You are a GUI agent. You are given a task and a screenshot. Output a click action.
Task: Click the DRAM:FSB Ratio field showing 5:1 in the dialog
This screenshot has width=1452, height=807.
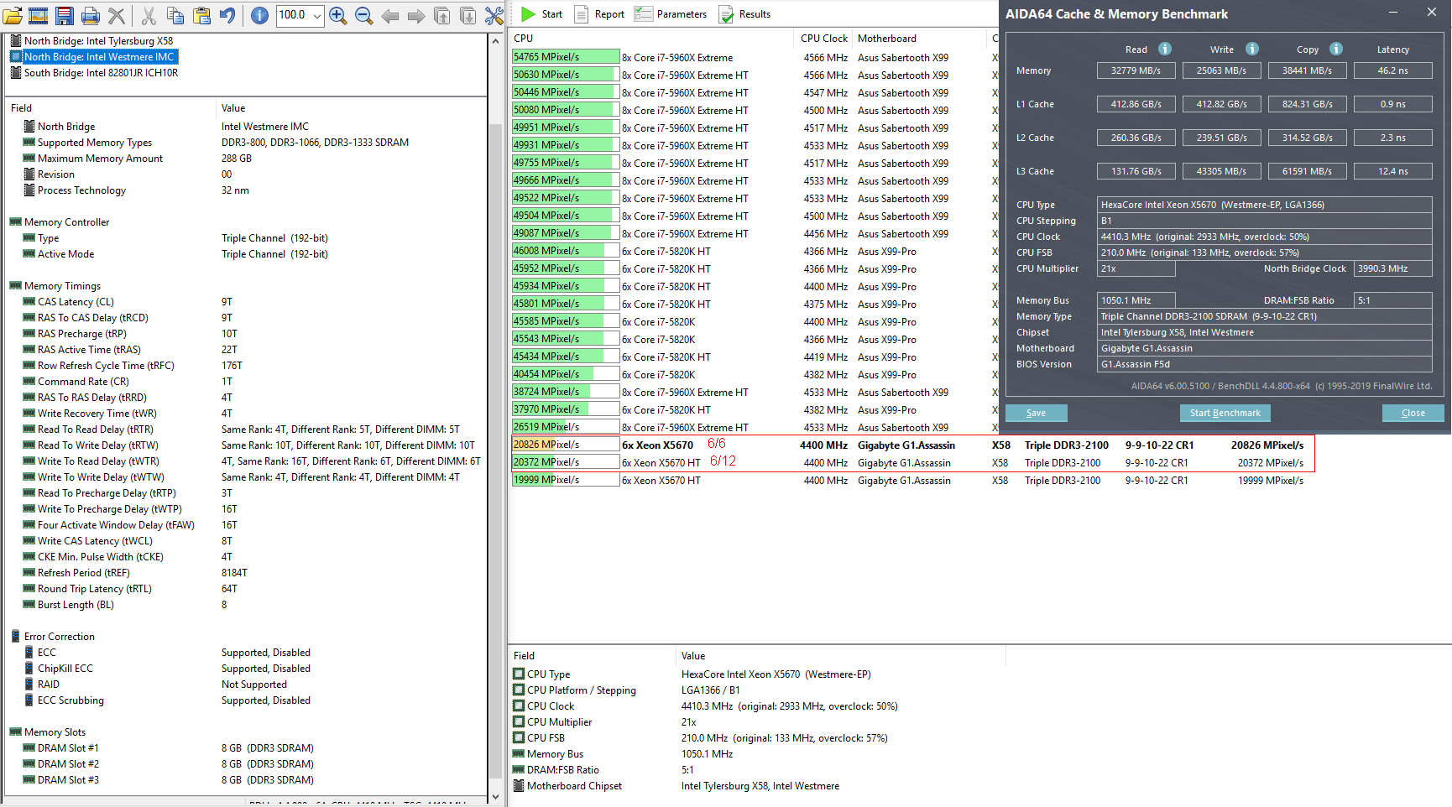point(1392,300)
